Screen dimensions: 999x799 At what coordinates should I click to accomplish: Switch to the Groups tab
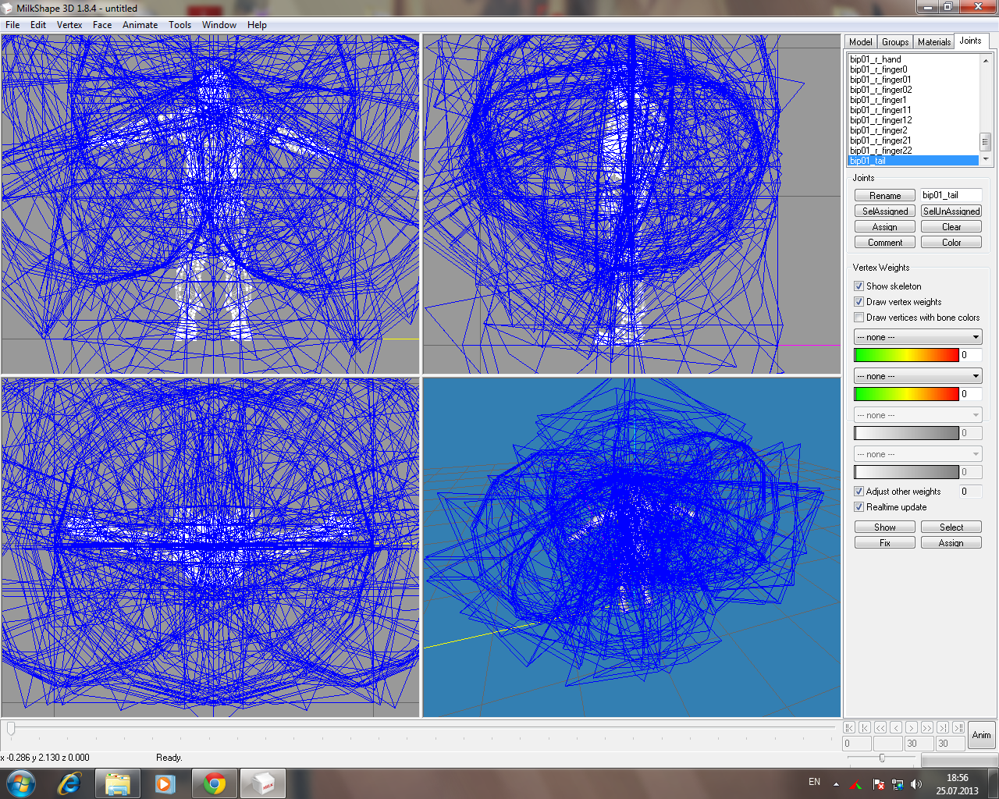point(894,42)
